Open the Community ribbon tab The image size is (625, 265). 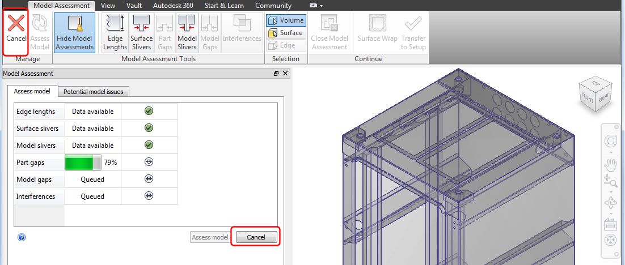tap(273, 6)
